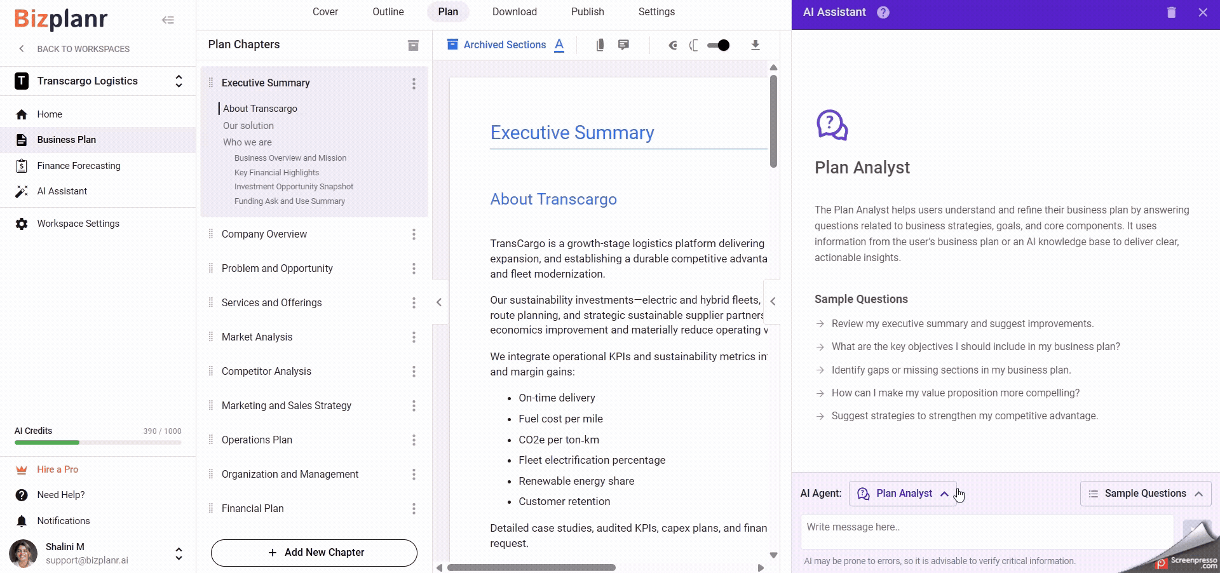Select the Who we are section in outline
1220x573 pixels.
click(247, 142)
